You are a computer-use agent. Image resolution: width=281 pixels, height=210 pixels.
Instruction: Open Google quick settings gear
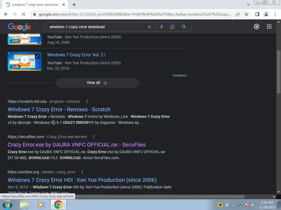257,27
